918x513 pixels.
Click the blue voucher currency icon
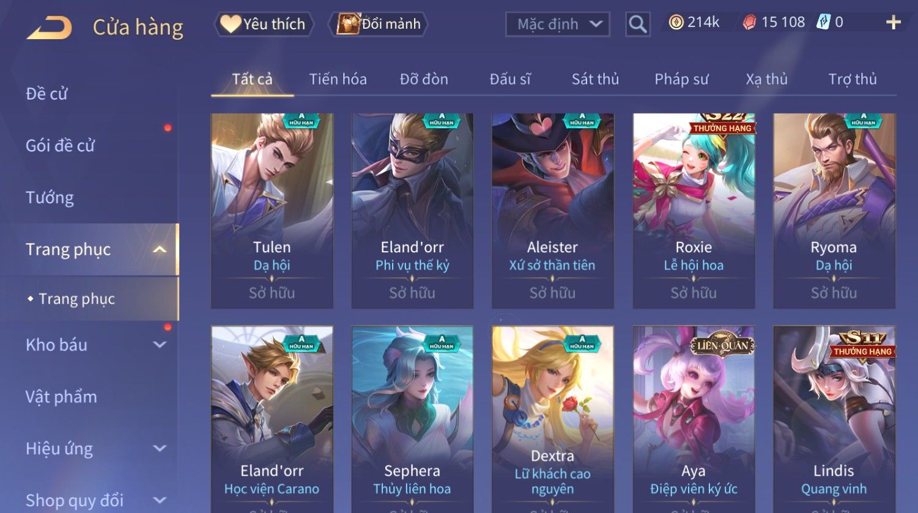point(824,23)
